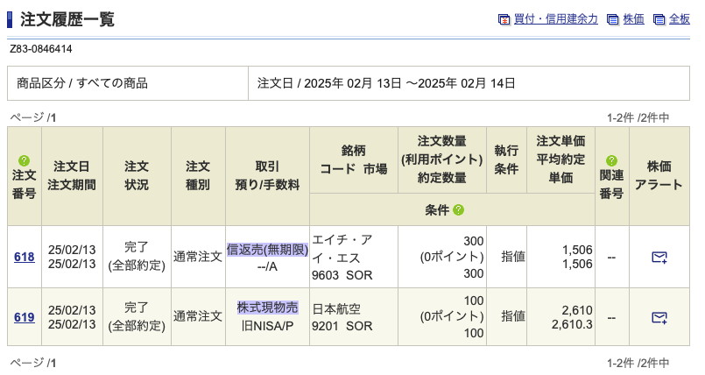The width and height of the screenshot is (705, 375).
Task: Click the highlighted 株式現物売 text
Action: pos(267,308)
